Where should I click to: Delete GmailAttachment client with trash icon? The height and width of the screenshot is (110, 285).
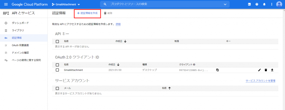pyautogui.click(x=266, y=70)
